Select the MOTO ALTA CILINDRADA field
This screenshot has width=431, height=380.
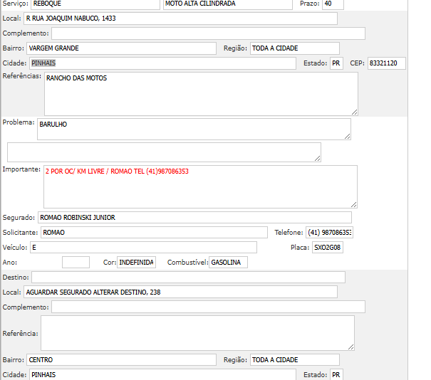pos(227,4)
